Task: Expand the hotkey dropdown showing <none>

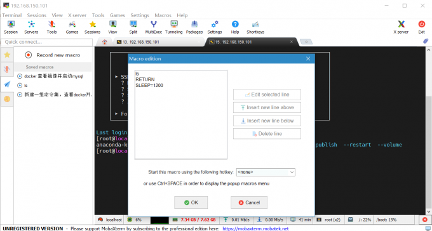Action: coord(266,172)
